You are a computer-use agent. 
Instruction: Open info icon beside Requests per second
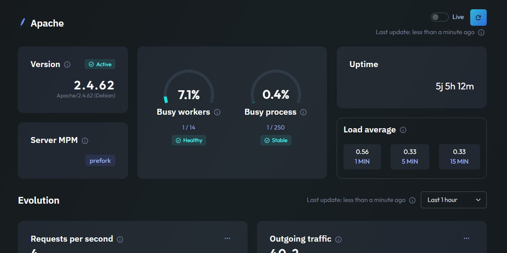120,240
